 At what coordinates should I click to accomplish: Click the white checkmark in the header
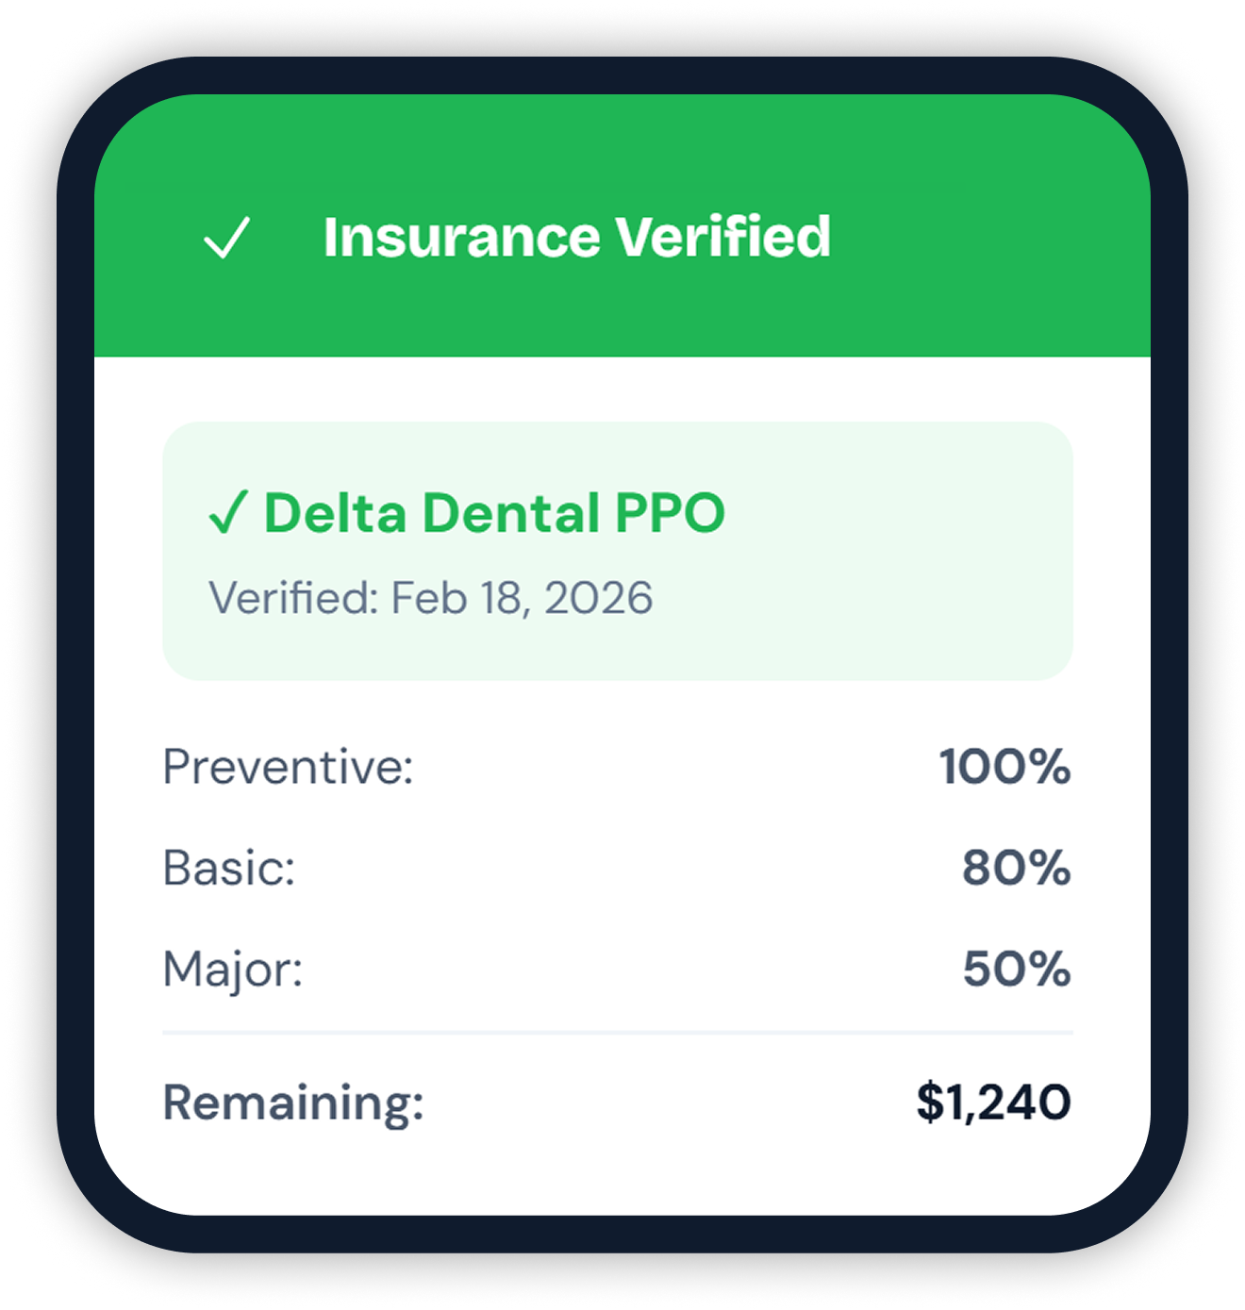click(227, 238)
